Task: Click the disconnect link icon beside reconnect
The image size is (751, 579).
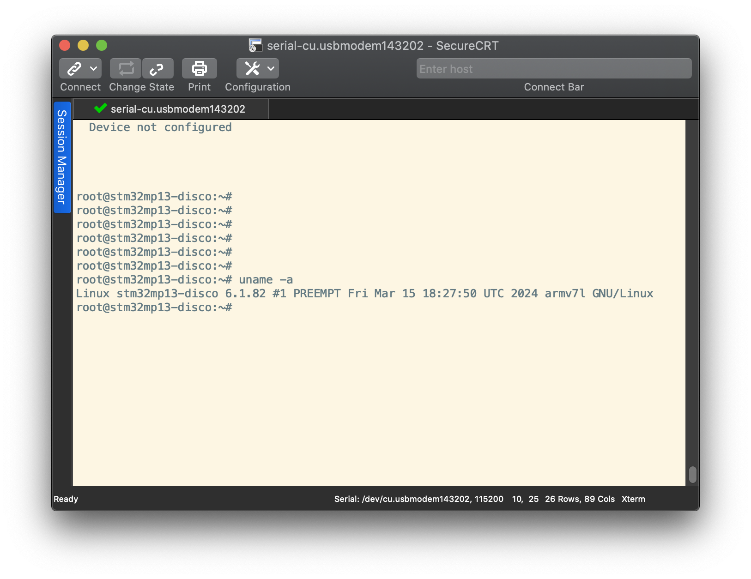Action: coord(157,68)
